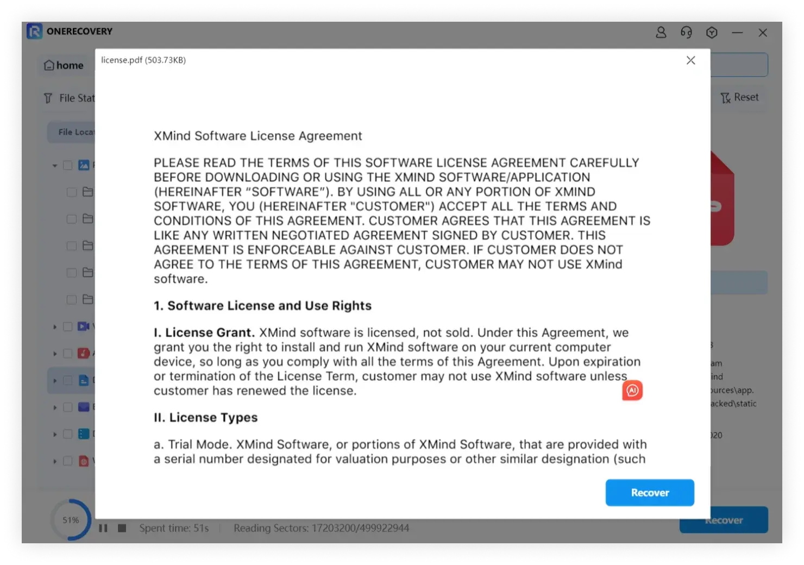Select the blue document file type icon

(x=84, y=380)
